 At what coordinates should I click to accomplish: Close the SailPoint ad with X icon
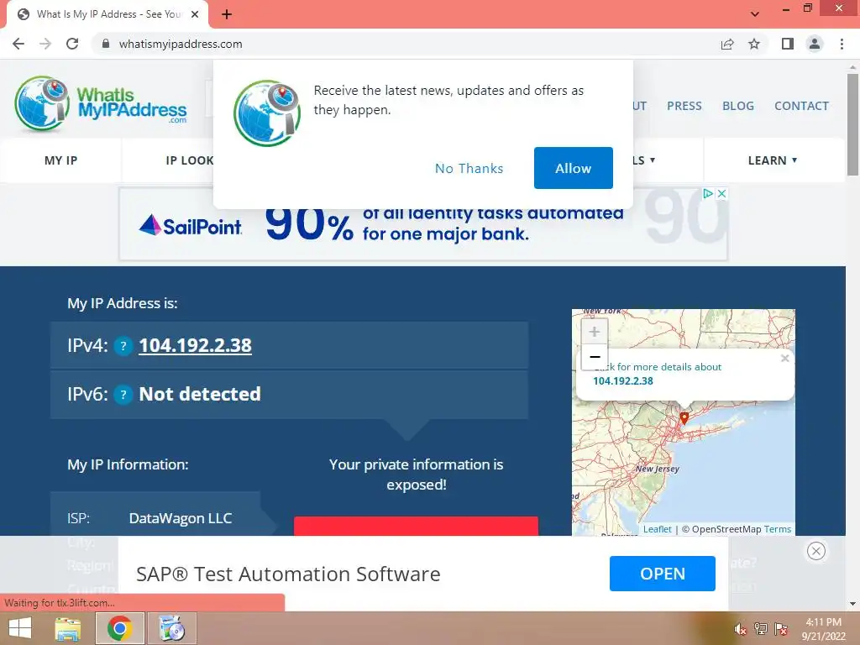click(x=721, y=194)
